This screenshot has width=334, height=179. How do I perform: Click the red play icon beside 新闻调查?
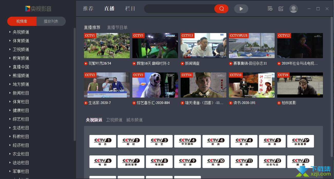[x=182, y=63]
